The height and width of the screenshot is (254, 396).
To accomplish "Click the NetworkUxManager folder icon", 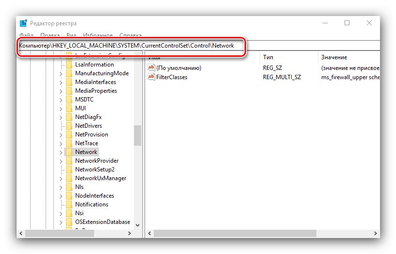I will 69,178.
